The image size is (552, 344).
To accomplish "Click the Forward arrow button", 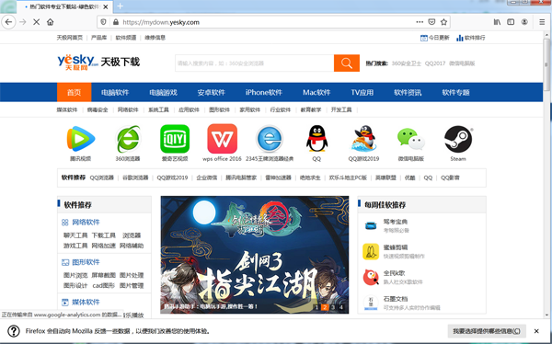I will pyautogui.click(x=23, y=22).
